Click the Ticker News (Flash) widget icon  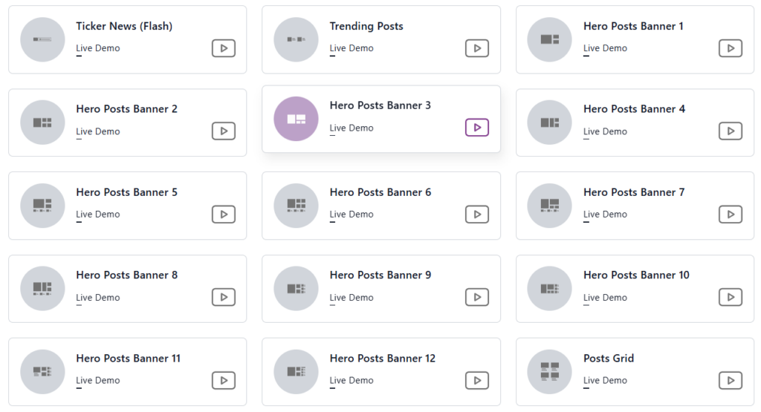tap(42, 40)
